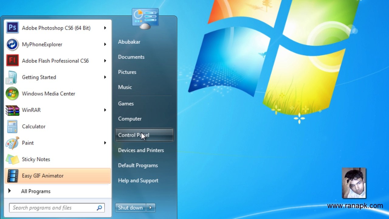The height and width of the screenshot is (219, 389).
Task: Click the man's photo thumbnail on desktop
Action: tap(354, 183)
